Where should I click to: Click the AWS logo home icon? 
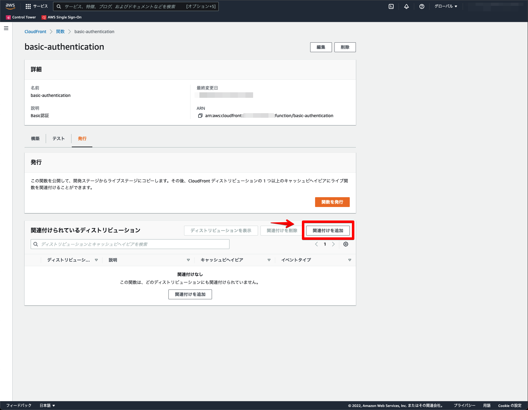(10, 6)
